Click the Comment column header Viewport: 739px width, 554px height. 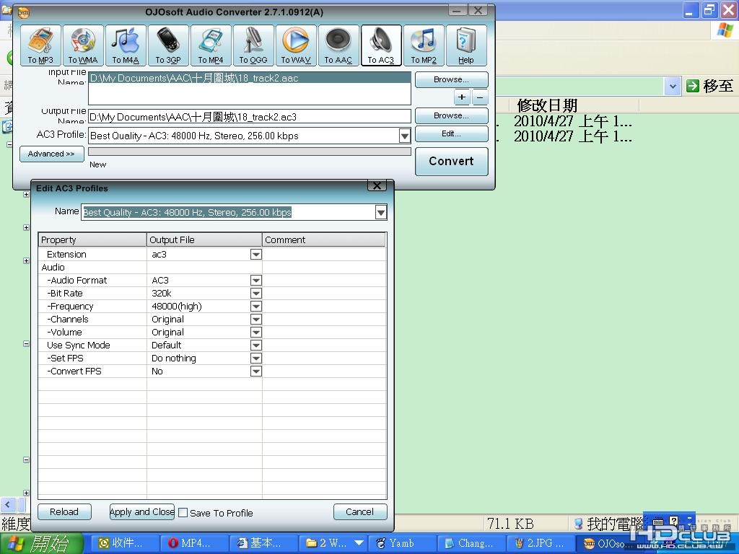tap(324, 239)
